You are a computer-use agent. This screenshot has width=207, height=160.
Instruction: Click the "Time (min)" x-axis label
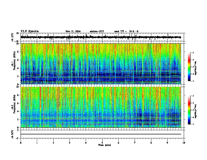[105, 145]
